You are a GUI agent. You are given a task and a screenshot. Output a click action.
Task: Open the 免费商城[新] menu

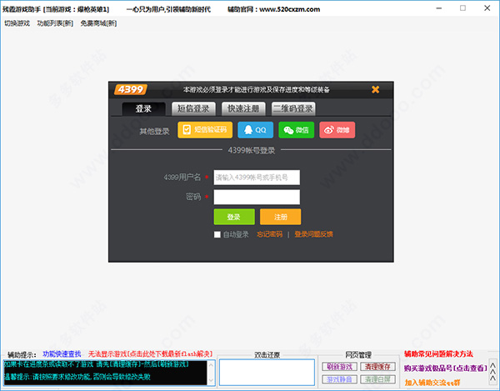[x=98, y=23]
